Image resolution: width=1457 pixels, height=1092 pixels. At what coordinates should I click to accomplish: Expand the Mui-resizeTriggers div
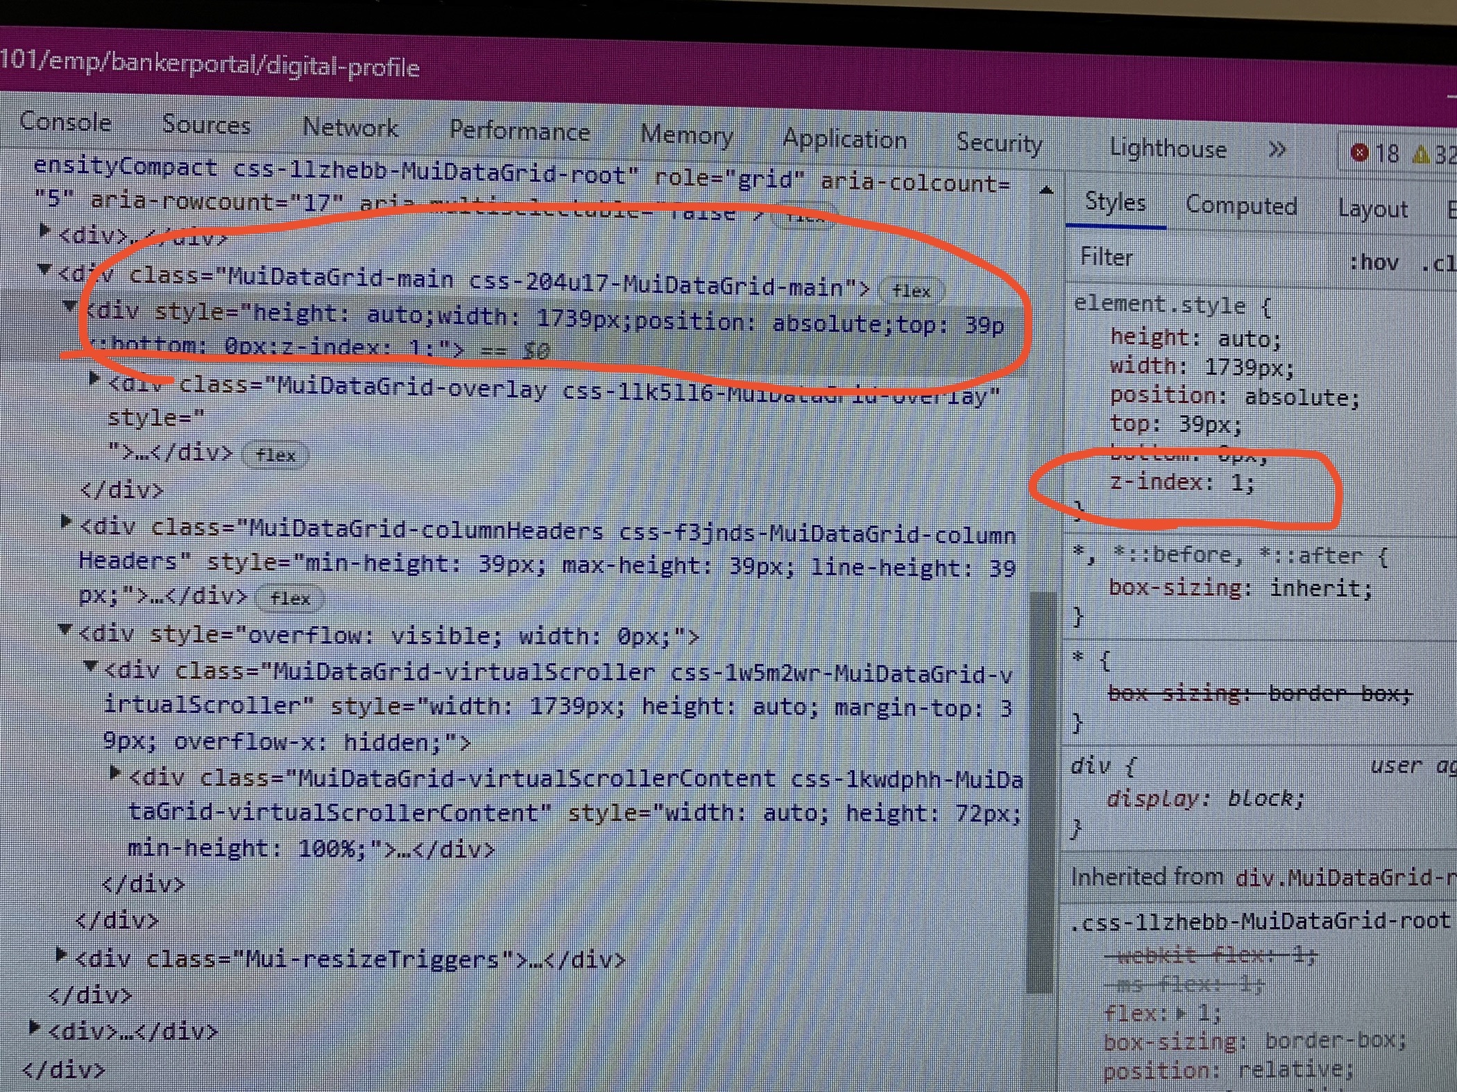(61, 956)
